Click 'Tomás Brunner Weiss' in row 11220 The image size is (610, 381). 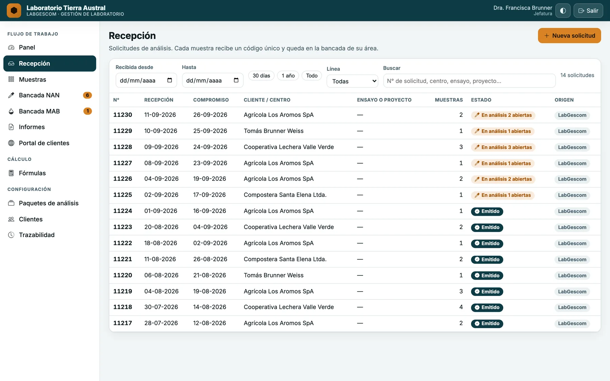point(273,275)
